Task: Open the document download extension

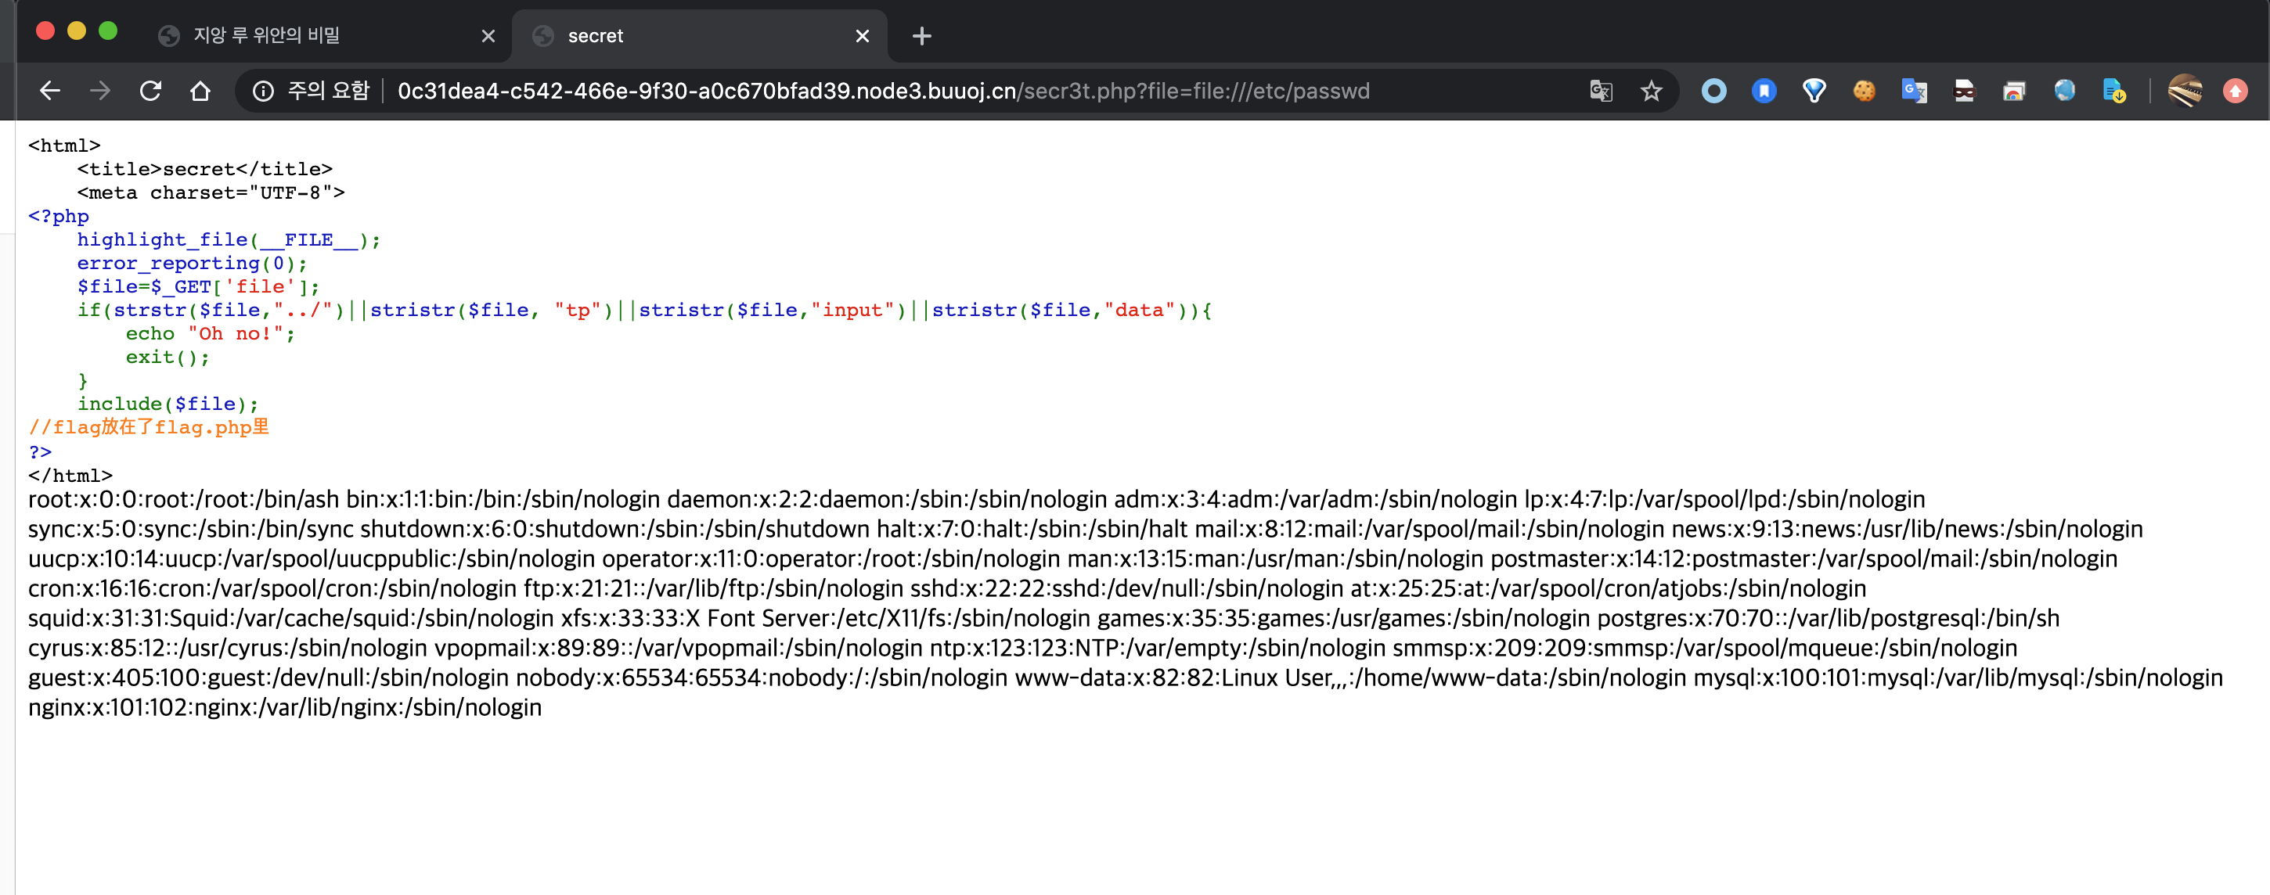Action: [x=2113, y=91]
